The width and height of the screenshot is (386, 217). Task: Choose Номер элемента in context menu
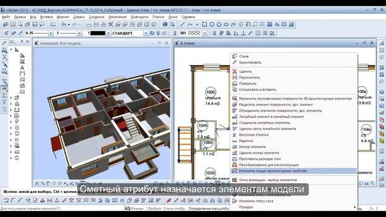tap(294, 146)
